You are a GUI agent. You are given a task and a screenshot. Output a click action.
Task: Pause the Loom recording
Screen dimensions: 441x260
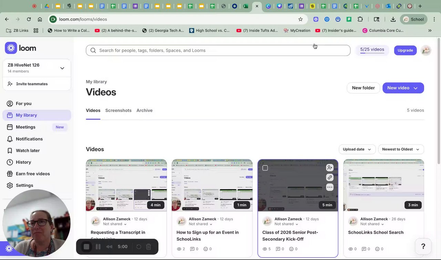pyautogui.click(x=98, y=247)
